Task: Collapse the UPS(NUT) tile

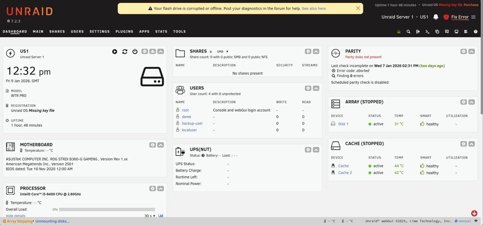Action: pyautogui.click(x=316, y=150)
